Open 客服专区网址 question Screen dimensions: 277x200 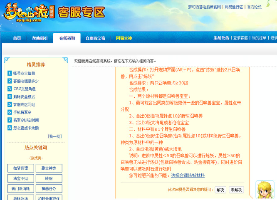pyautogui.click(x=24, y=105)
